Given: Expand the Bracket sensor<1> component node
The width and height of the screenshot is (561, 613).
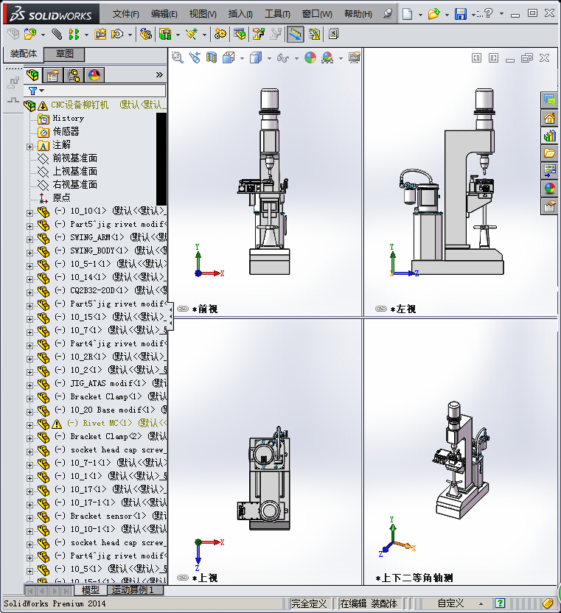Looking at the screenshot, I should (29, 519).
